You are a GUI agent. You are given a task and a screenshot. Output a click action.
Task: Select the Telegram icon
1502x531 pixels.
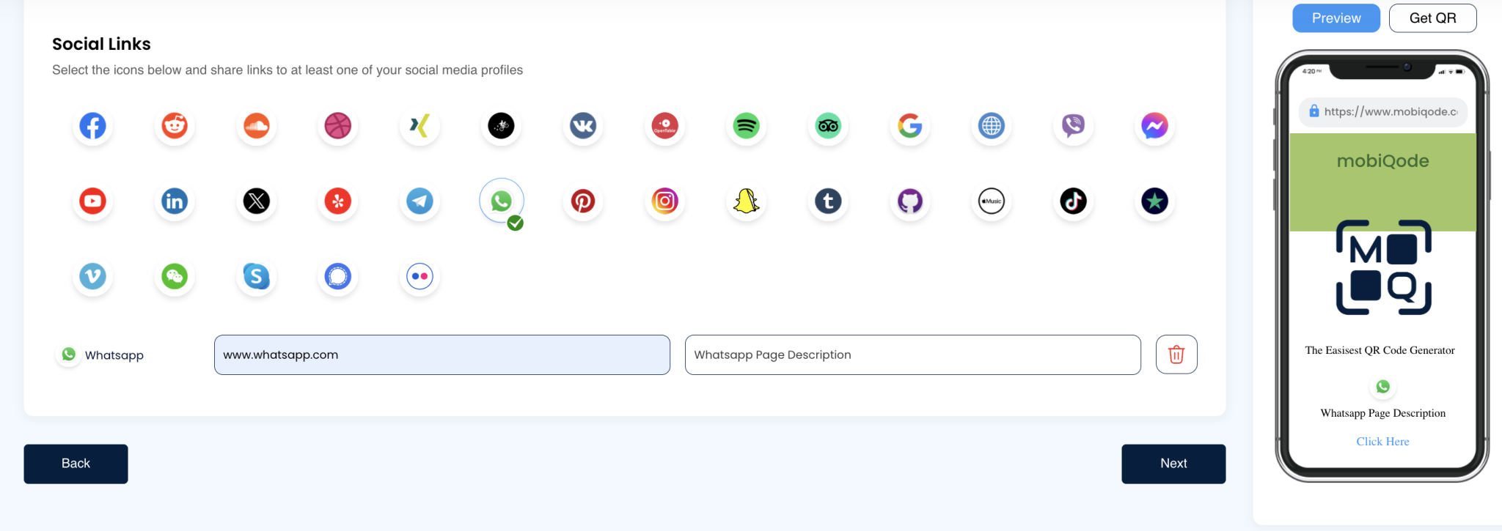pyautogui.click(x=420, y=201)
